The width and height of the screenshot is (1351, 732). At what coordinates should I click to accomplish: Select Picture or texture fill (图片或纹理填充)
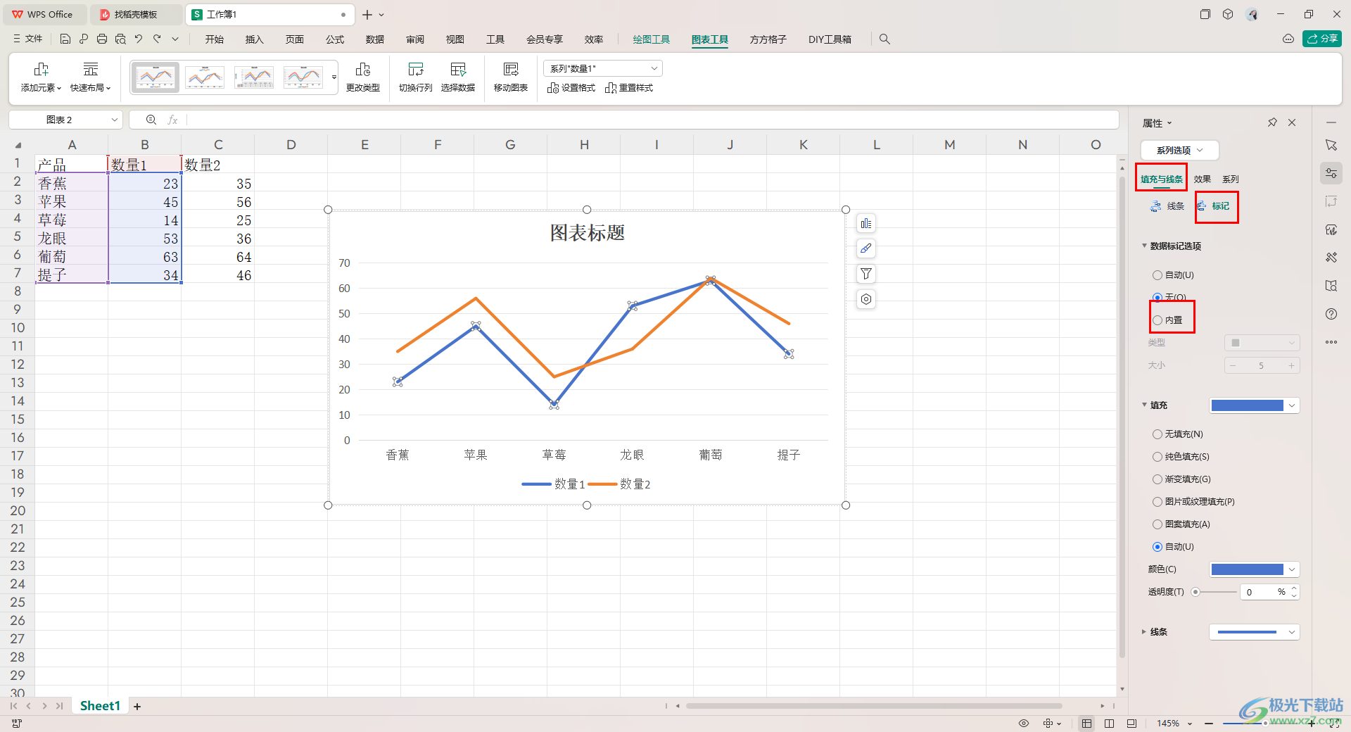click(1193, 502)
